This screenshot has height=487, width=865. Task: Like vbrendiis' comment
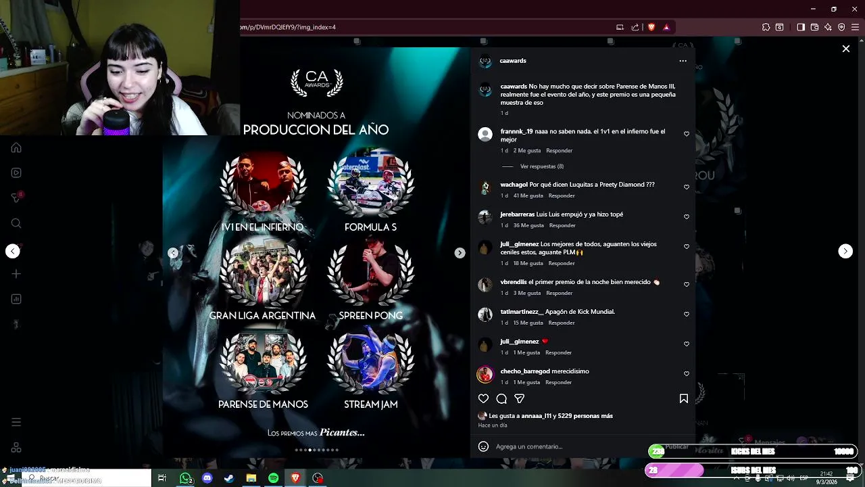point(687,284)
